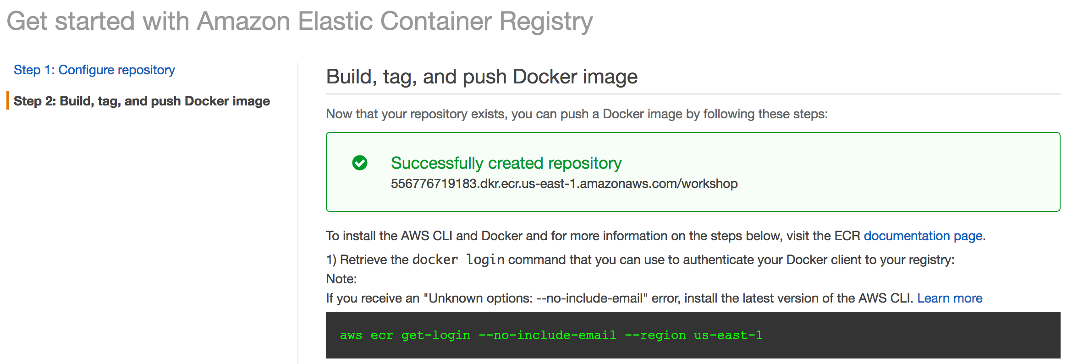Click the 'Build, tag, and push Docker image' main heading
Viewport: 1067px width, 364px height.
pyautogui.click(x=482, y=77)
